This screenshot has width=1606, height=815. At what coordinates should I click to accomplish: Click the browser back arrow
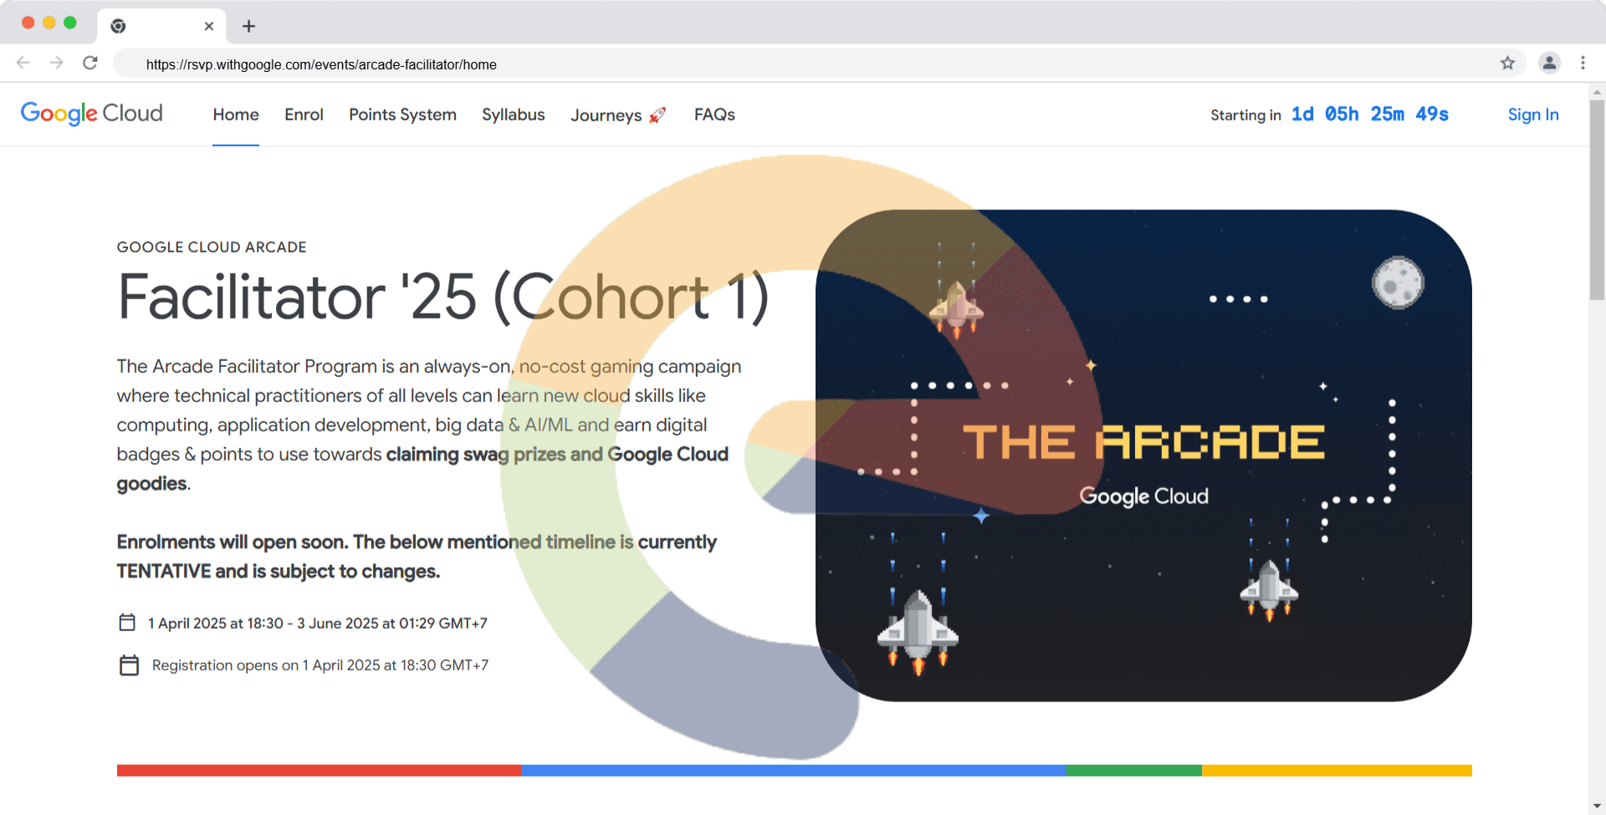pyautogui.click(x=23, y=63)
